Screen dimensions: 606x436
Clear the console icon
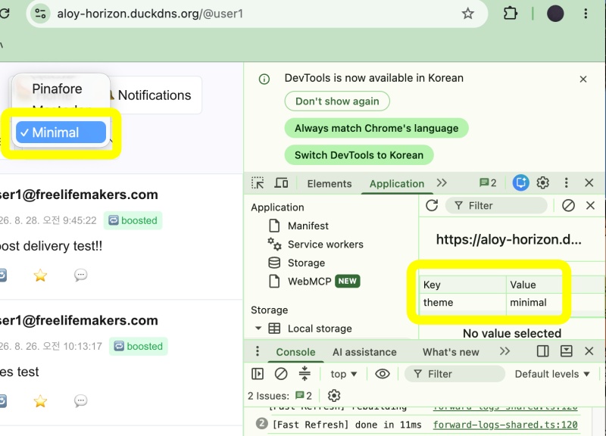coord(281,374)
